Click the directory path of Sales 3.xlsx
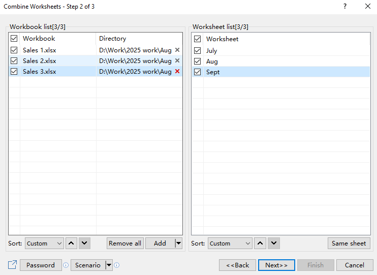Screen dimensions: 377x275 click(x=135, y=72)
